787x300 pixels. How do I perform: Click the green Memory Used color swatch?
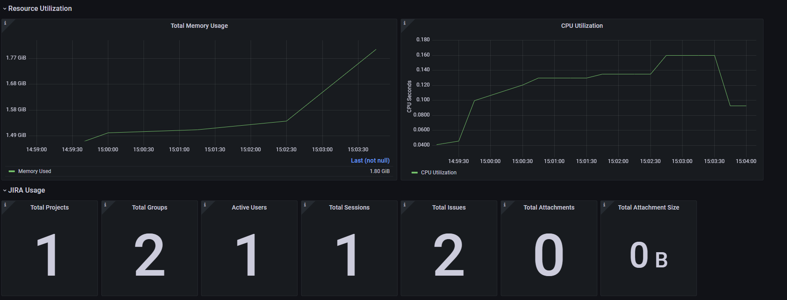tap(12, 171)
